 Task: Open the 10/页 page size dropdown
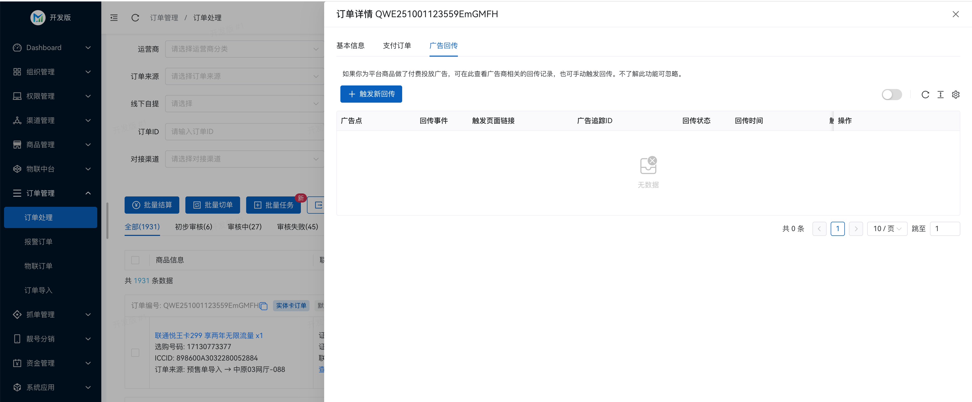[887, 229]
